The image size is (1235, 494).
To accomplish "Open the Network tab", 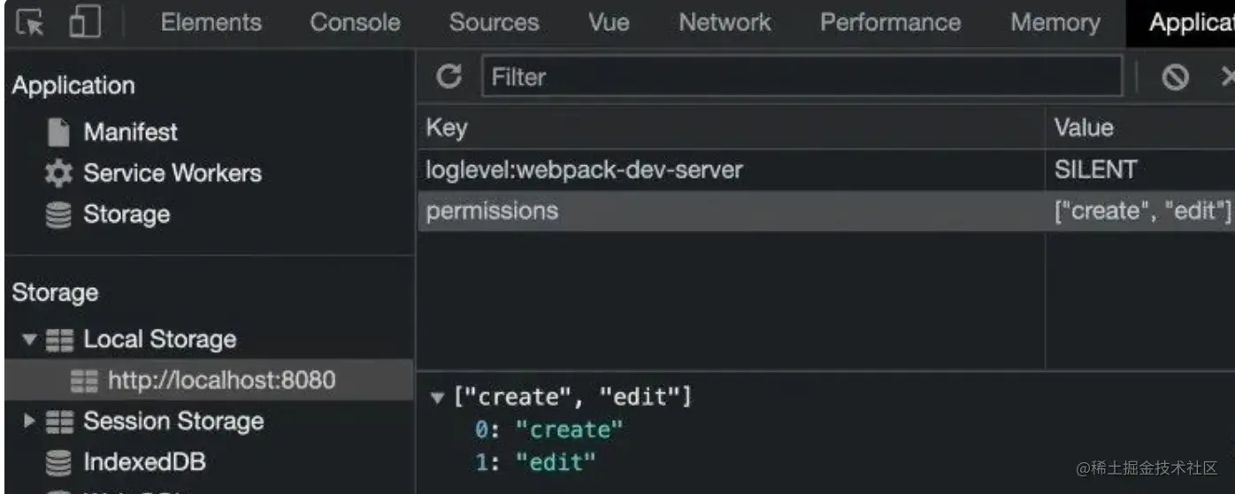I will coord(725,22).
